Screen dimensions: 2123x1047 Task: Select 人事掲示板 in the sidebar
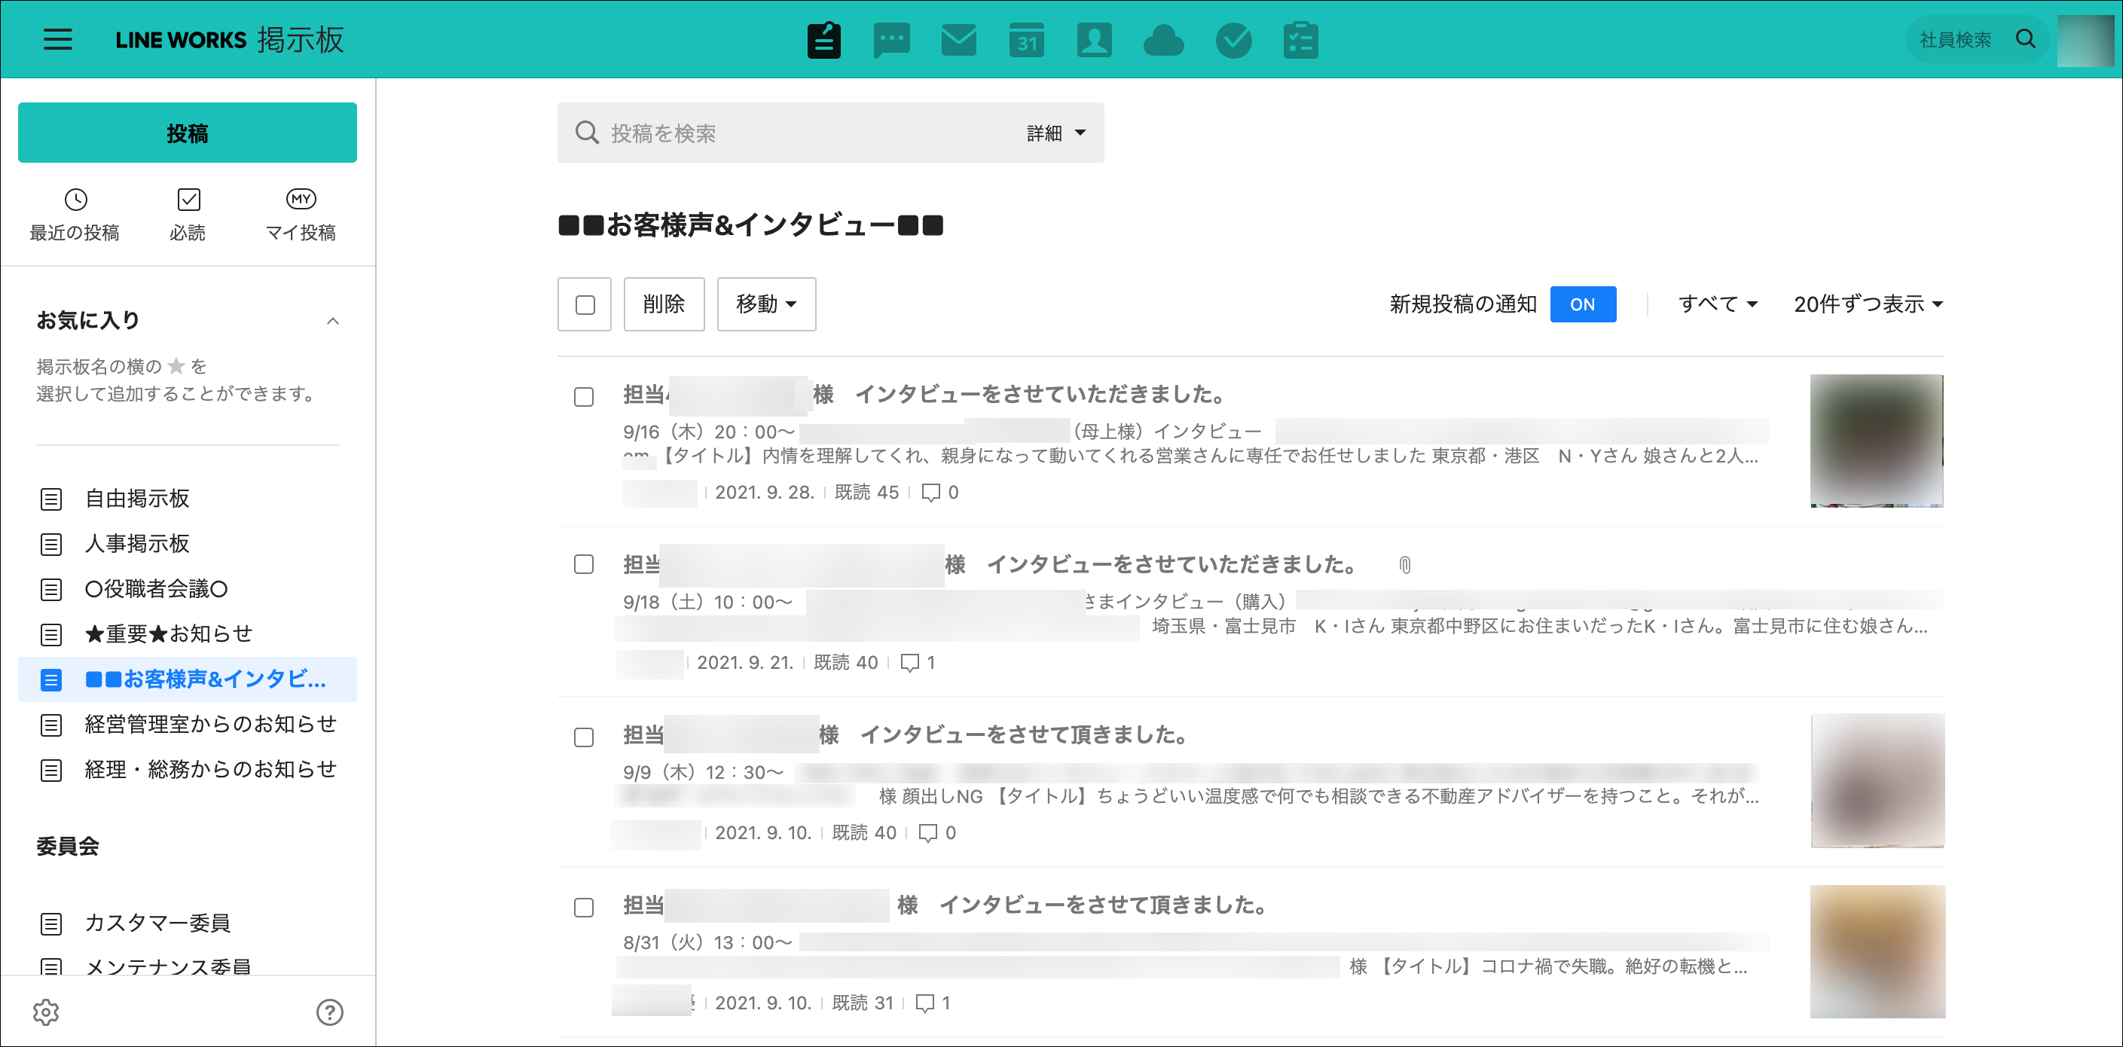[x=137, y=544]
